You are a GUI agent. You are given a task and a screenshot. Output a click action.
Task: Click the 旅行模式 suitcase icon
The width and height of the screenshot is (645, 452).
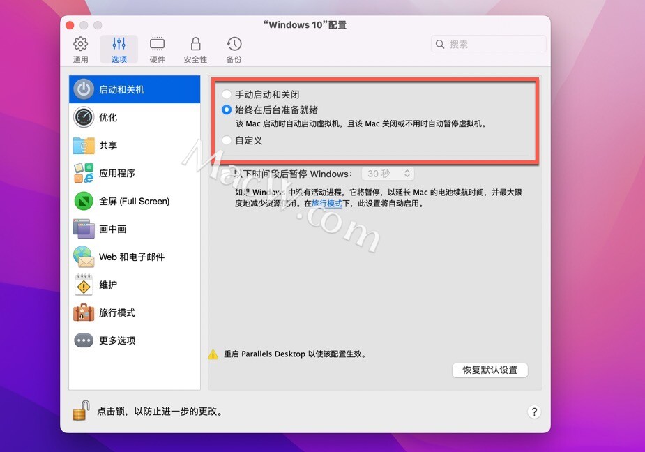click(84, 312)
